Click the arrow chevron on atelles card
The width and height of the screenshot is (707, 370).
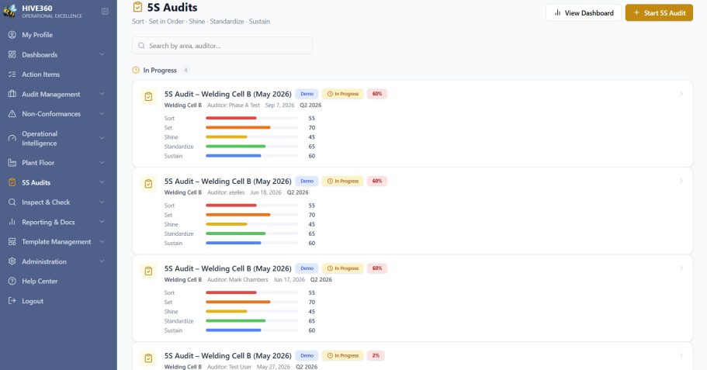coord(681,181)
